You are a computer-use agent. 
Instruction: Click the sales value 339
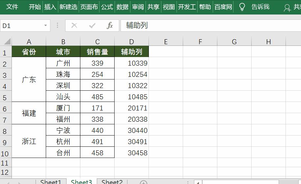coord(97,63)
